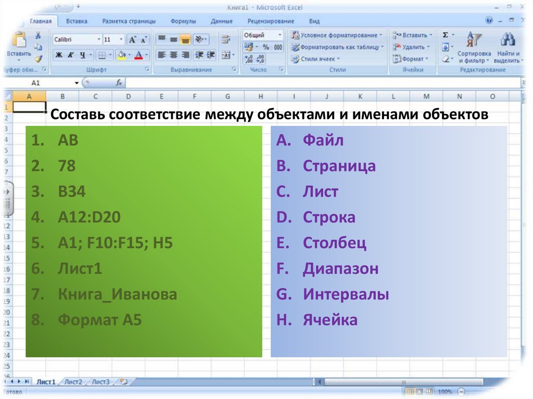Click the fill color paint bucket
This screenshot has width=533, height=399.
click(121, 55)
